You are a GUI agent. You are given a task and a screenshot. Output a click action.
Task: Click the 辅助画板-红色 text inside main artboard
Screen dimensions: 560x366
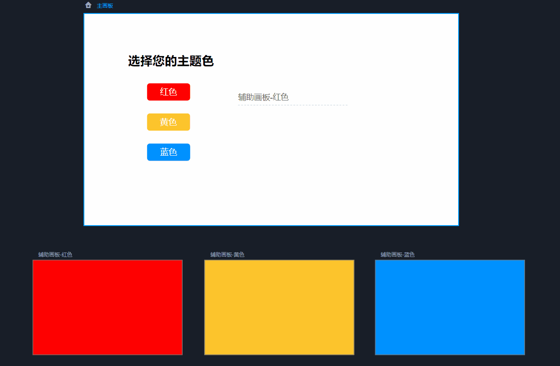click(263, 97)
